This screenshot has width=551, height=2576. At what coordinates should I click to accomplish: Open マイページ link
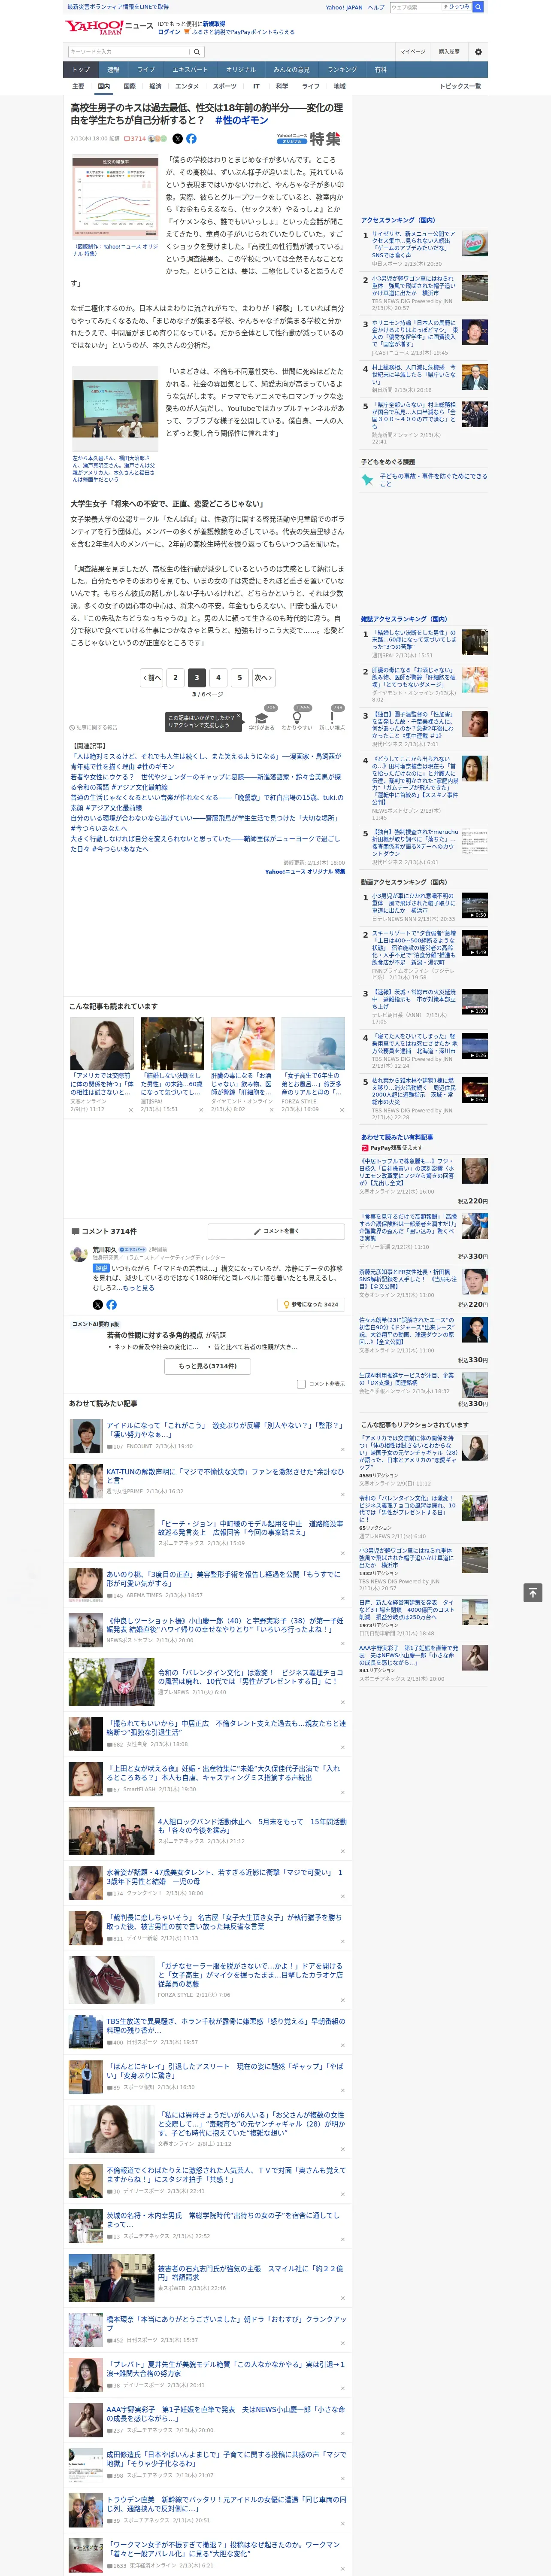pos(412,52)
